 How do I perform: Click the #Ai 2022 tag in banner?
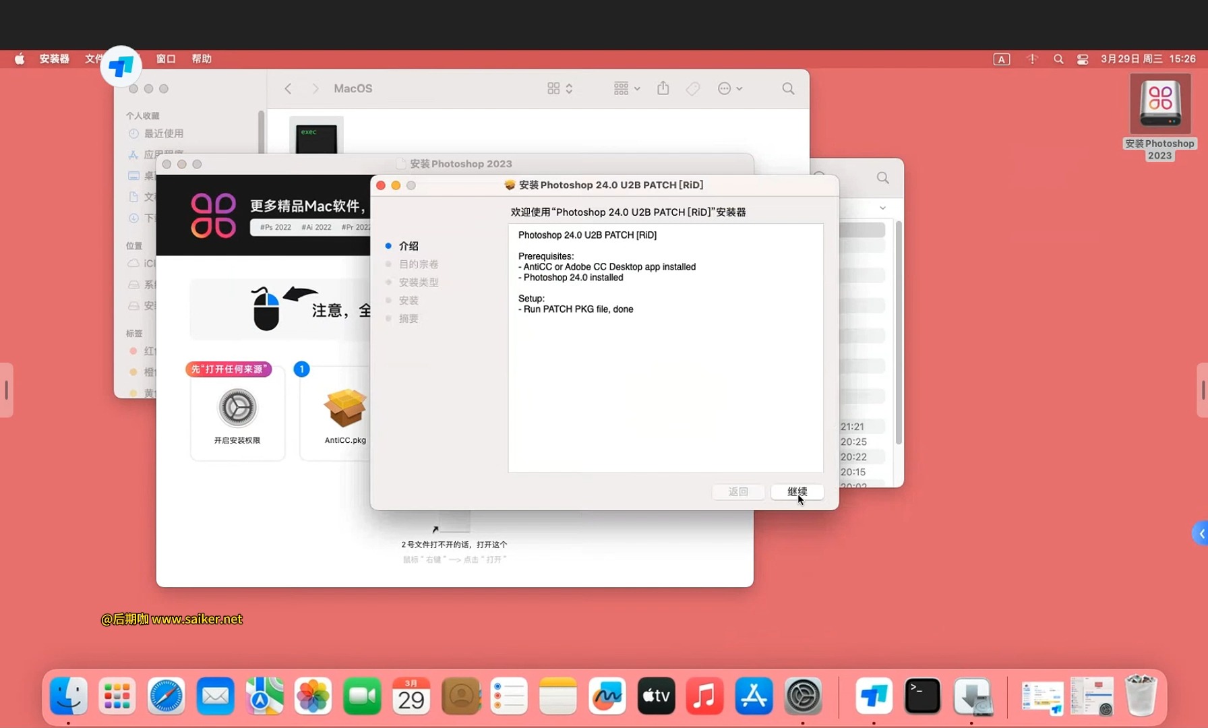(x=316, y=227)
